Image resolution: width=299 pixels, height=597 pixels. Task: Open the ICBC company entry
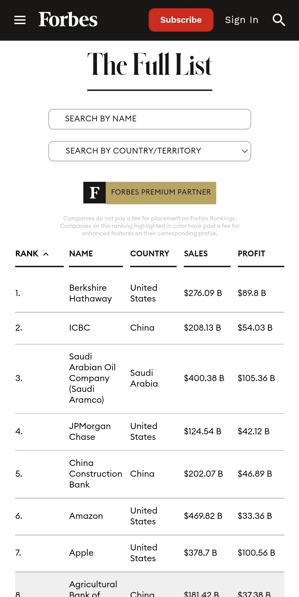pos(80,328)
